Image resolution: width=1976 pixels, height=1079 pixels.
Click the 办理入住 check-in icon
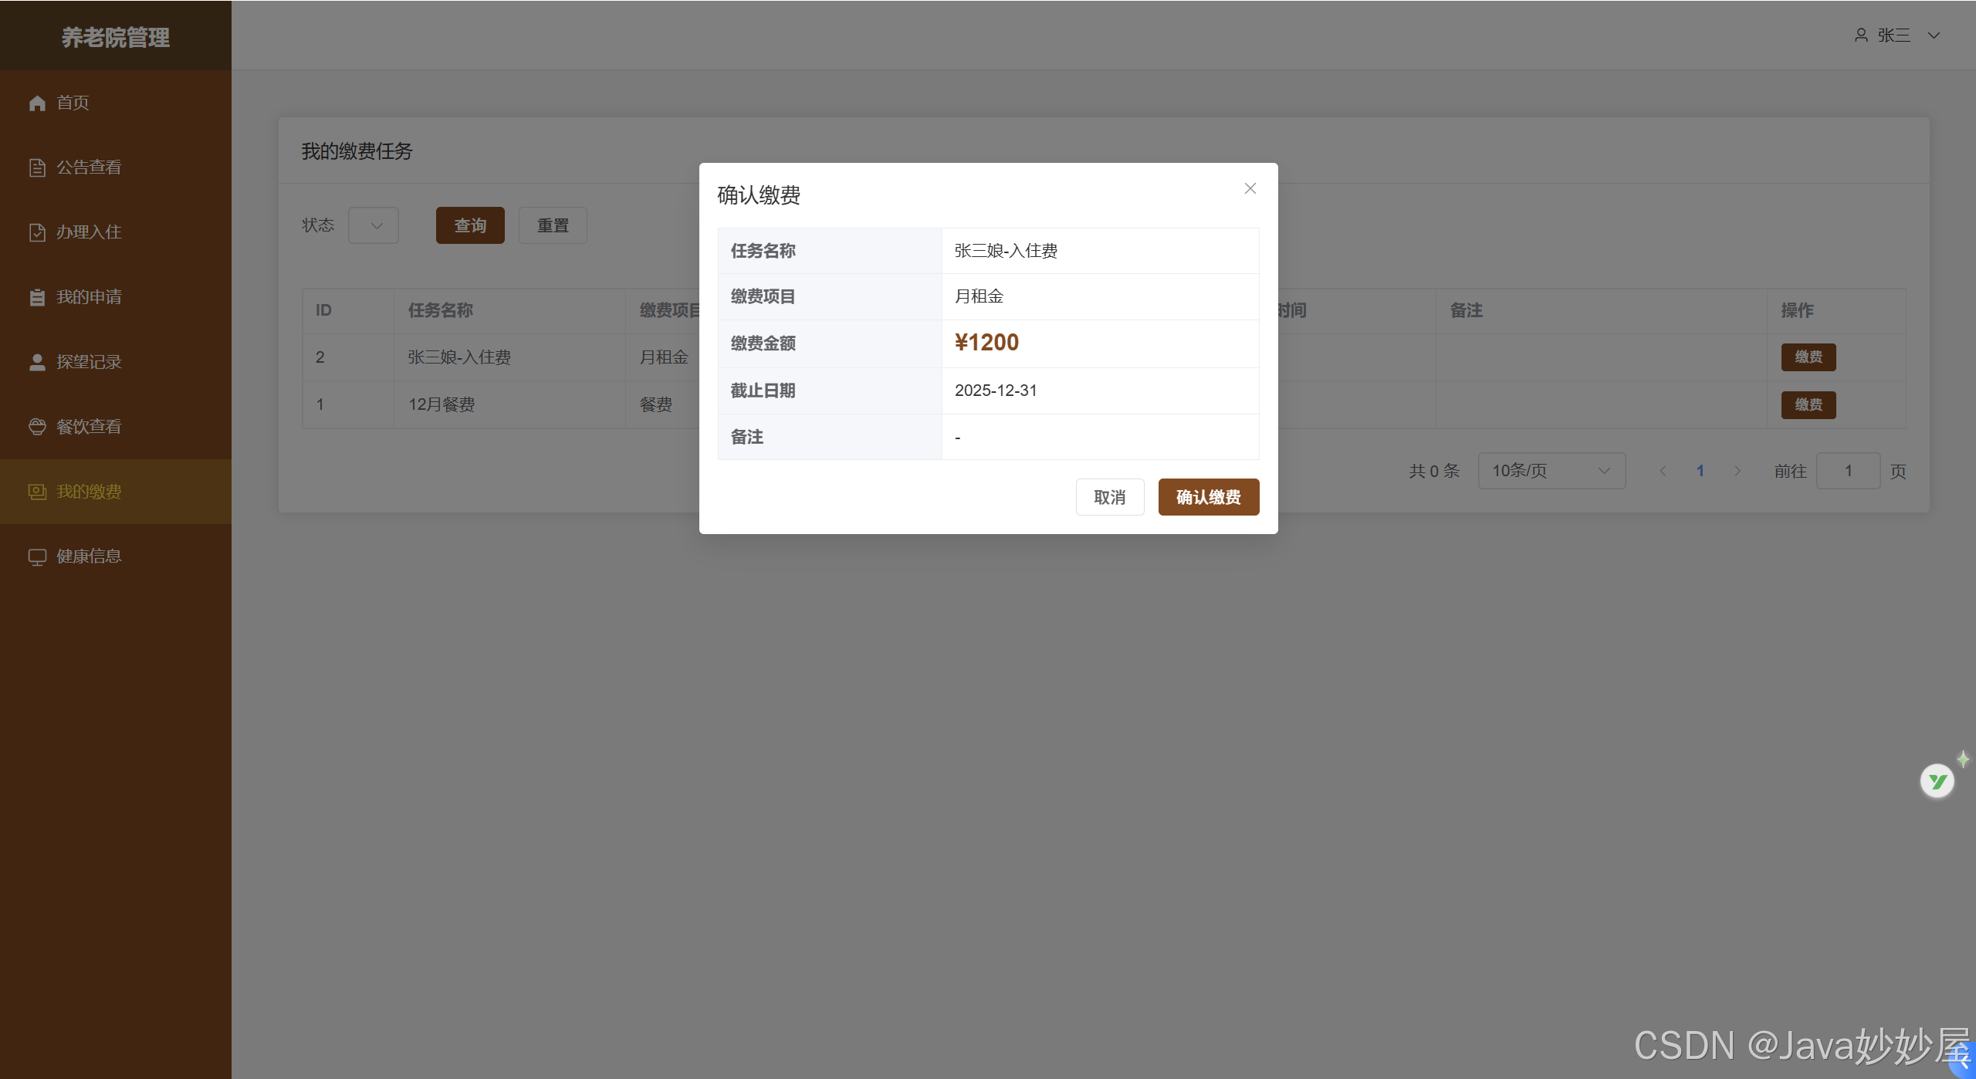click(x=37, y=232)
